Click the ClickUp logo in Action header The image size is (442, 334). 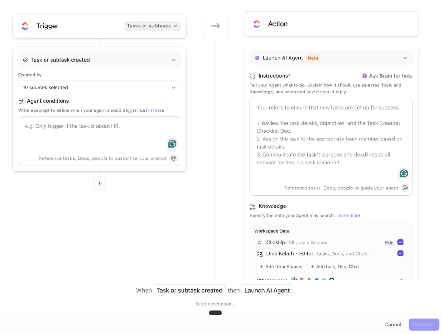point(257,24)
